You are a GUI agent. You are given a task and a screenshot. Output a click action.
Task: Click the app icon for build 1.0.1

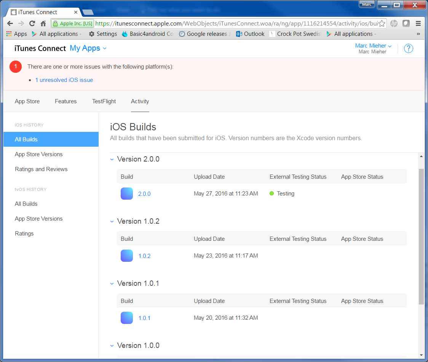[127, 318]
